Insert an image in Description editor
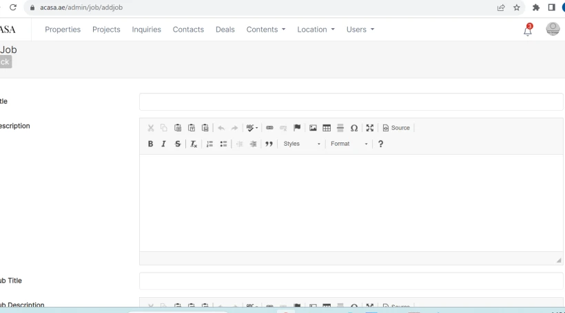The height and width of the screenshot is (313, 565). [313, 128]
